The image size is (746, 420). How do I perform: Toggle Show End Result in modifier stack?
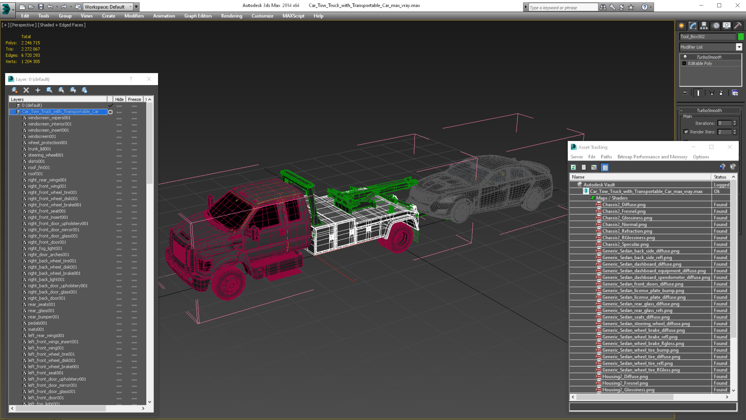698,93
